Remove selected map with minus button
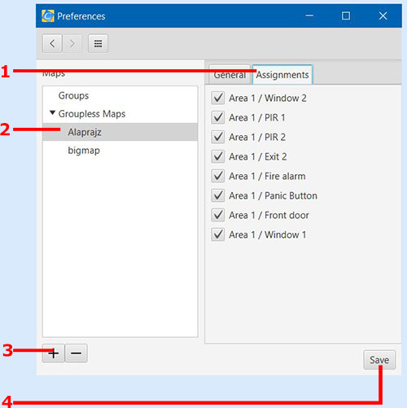 76,353
